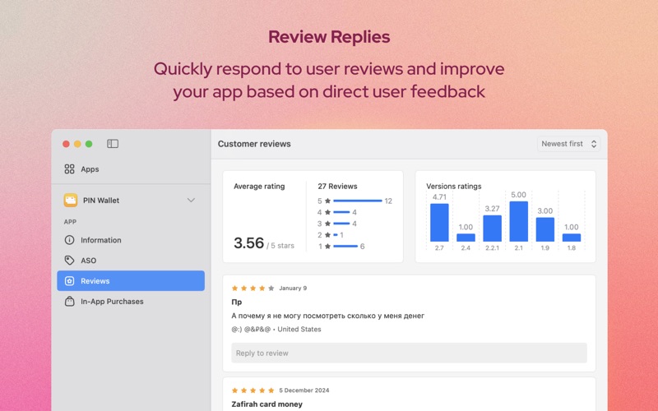Select the Information sidebar item
658x411 pixels.
click(x=131, y=240)
